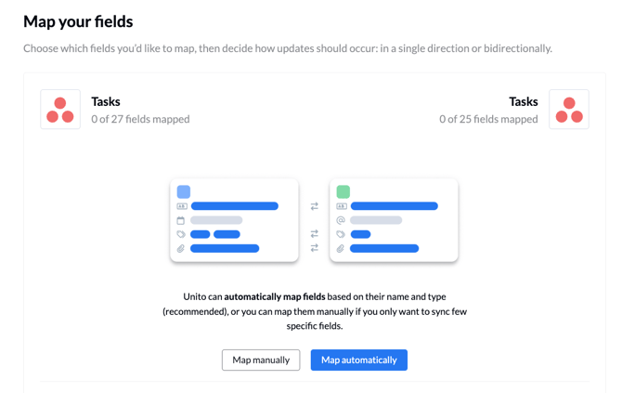Select the right Tasks heading

(524, 101)
